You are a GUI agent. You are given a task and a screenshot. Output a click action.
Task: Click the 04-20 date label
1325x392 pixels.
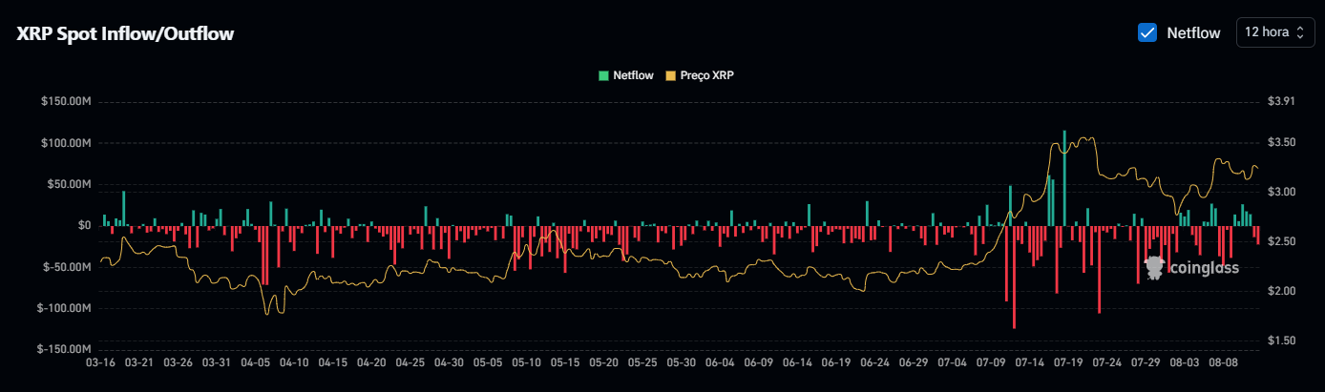tap(371, 362)
